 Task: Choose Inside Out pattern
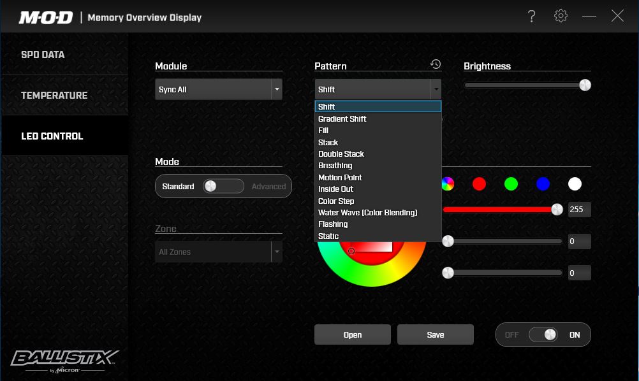tap(378, 189)
